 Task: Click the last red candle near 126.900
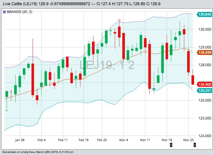(x=193, y=80)
